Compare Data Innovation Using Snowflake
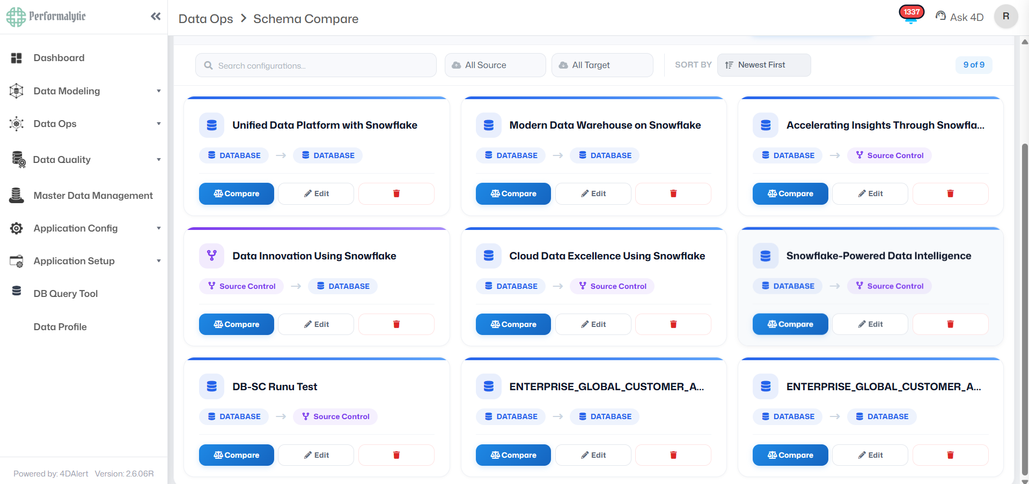 click(x=237, y=324)
